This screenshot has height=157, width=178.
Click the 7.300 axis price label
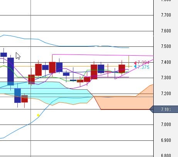(166, 78)
